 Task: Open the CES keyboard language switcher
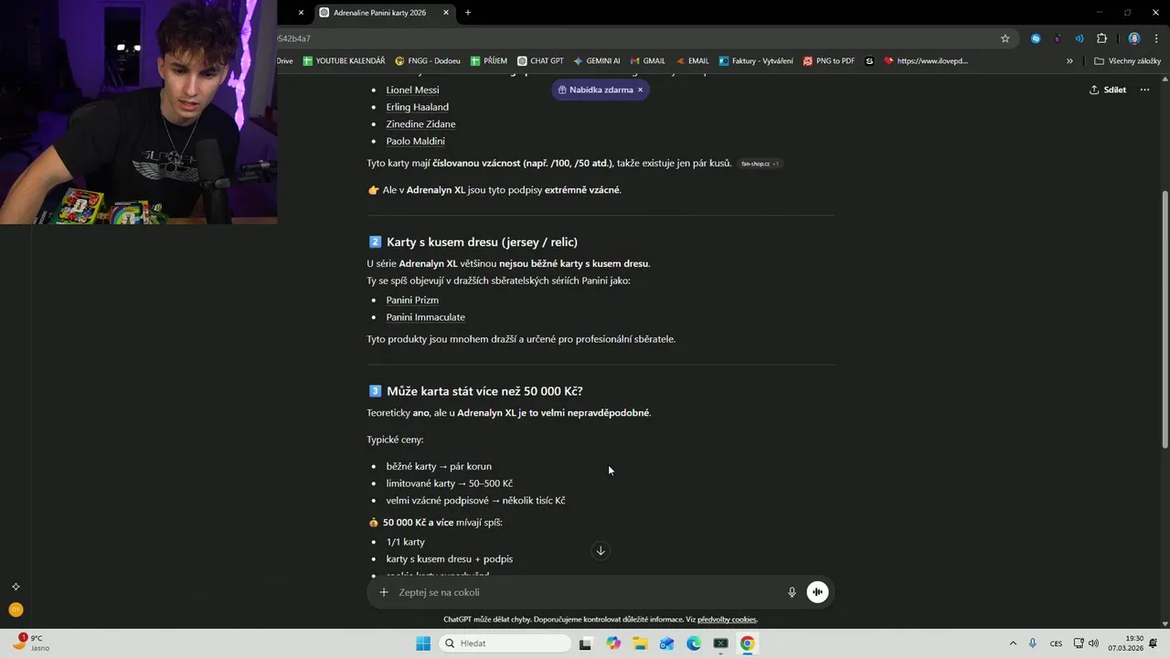pos(1056,643)
